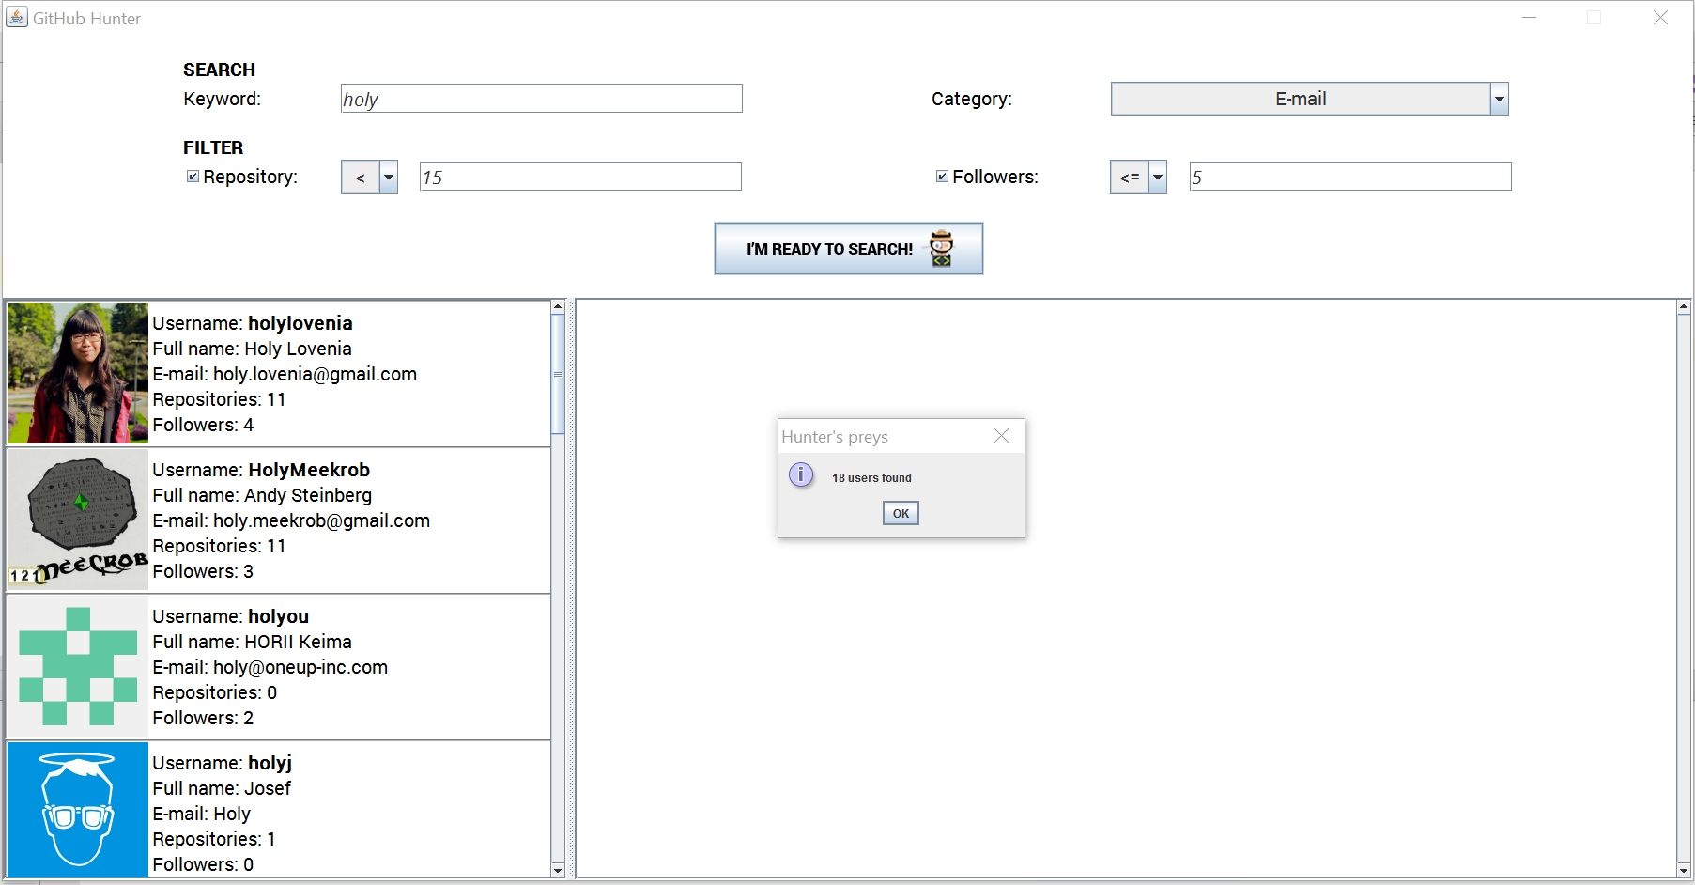Open the Category E-mail dropdown
Viewport: 1695px width, 885px height.
(1309, 99)
